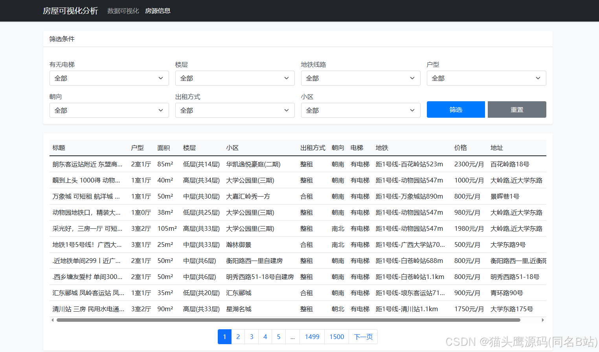Click 明秀西路51-18号自建房 community cell
This screenshot has width=599, height=352.
(260, 277)
